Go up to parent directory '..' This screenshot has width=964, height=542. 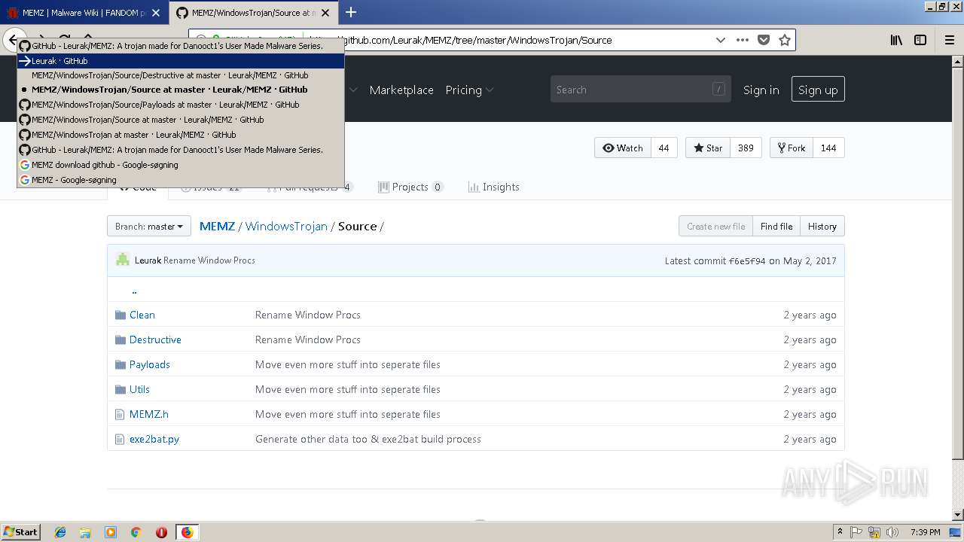pyautogui.click(x=134, y=291)
